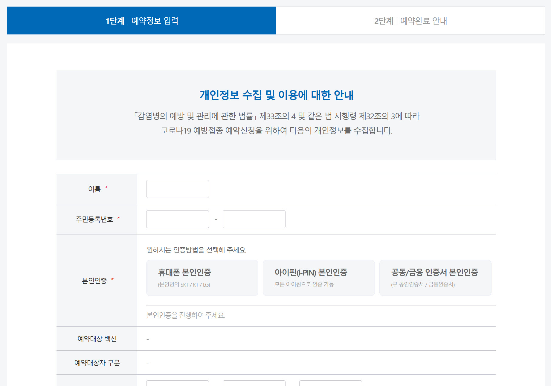Click the first 주민등록번호 input box
551x386 pixels.
[178, 219]
